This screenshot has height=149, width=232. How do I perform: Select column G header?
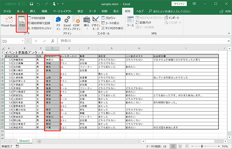[x=112, y=48]
